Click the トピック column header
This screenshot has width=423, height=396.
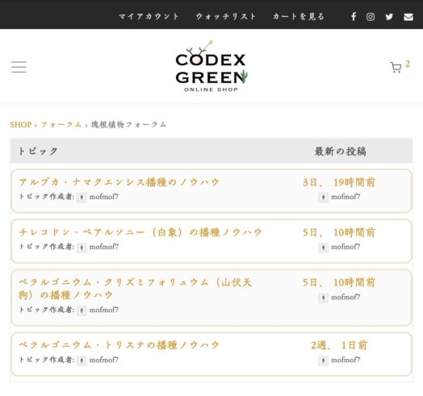point(38,151)
